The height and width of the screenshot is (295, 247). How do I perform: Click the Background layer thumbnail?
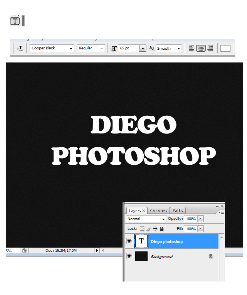coord(141,256)
